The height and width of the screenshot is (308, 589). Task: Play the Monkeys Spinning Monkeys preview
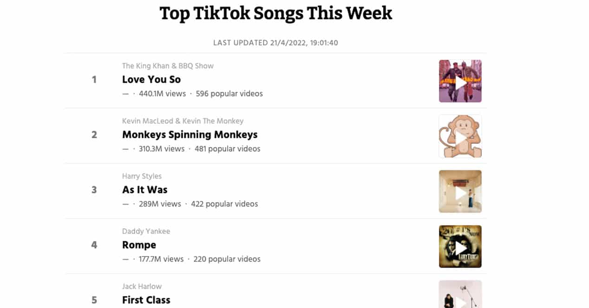point(460,137)
